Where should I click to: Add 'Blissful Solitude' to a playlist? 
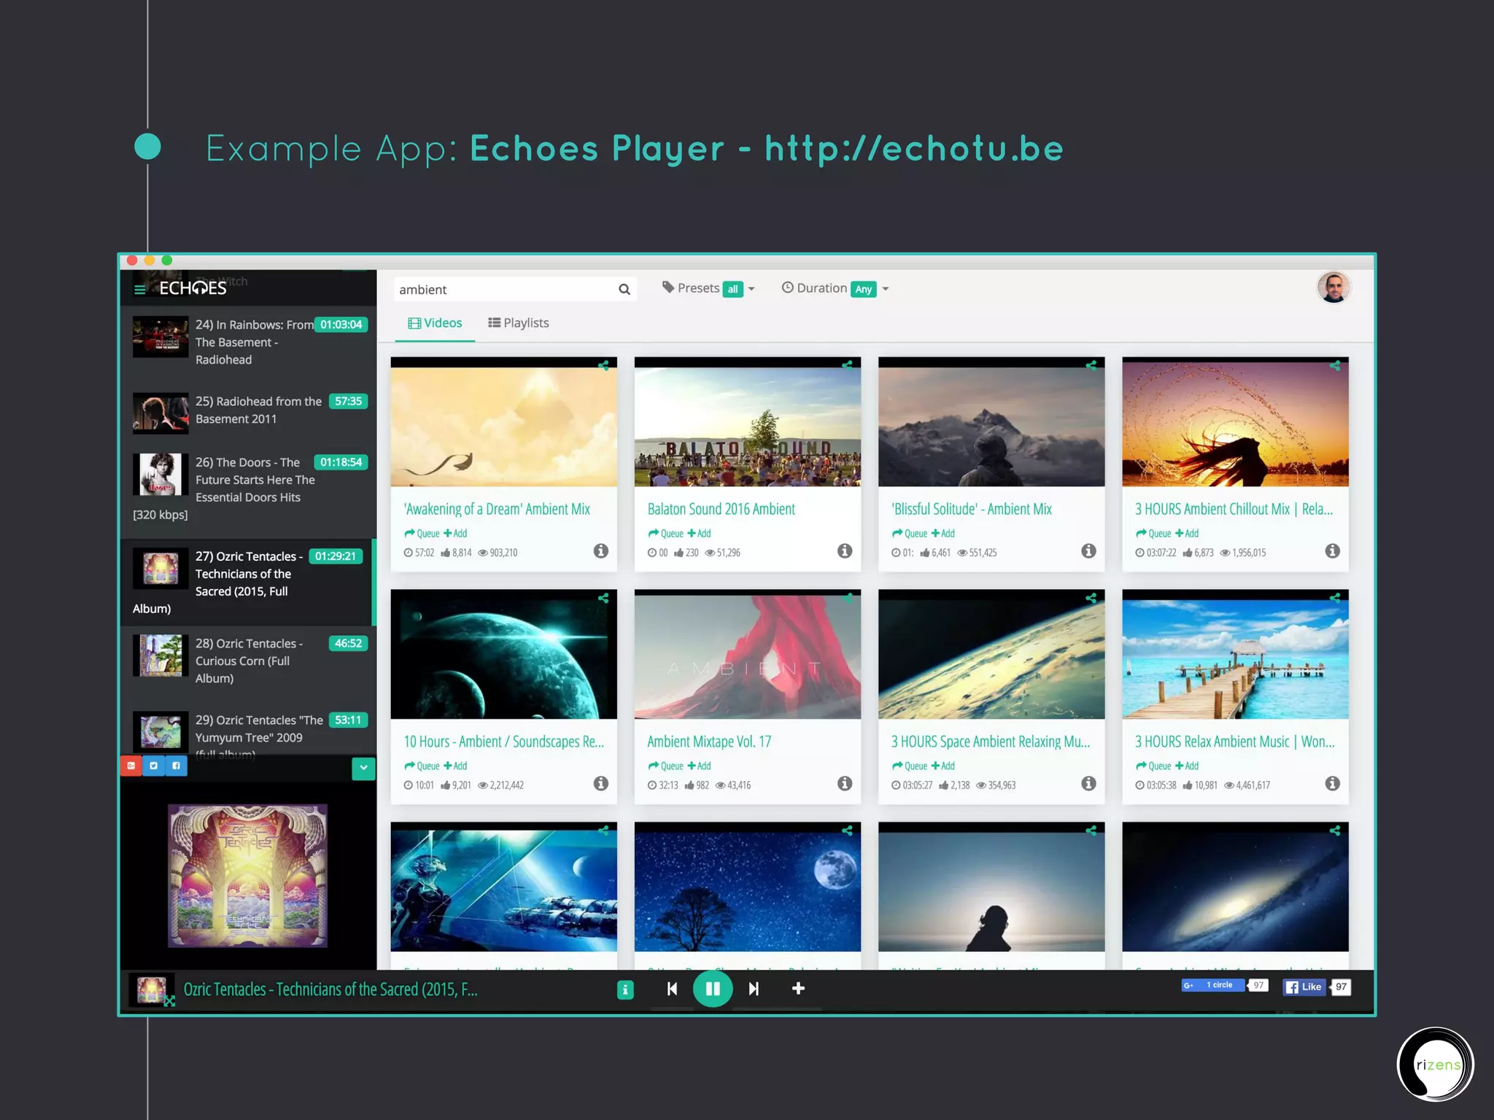point(943,534)
